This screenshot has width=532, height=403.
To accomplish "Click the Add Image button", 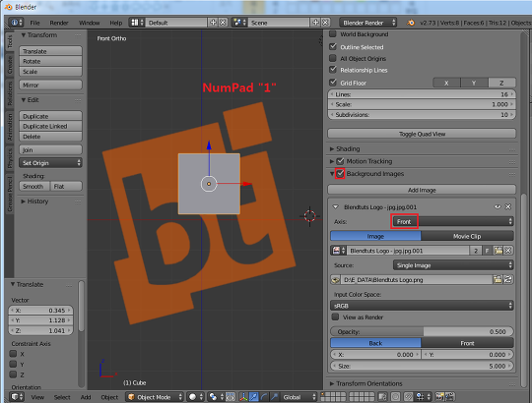I will point(422,190).
